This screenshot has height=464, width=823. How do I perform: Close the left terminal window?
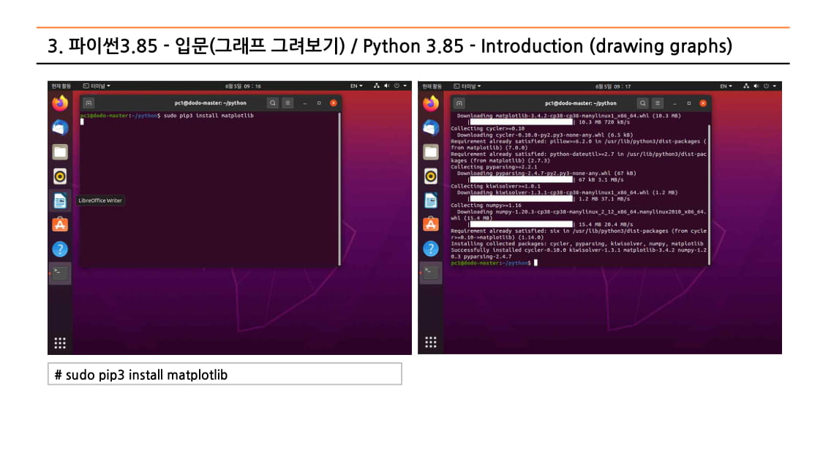[334, 103]
